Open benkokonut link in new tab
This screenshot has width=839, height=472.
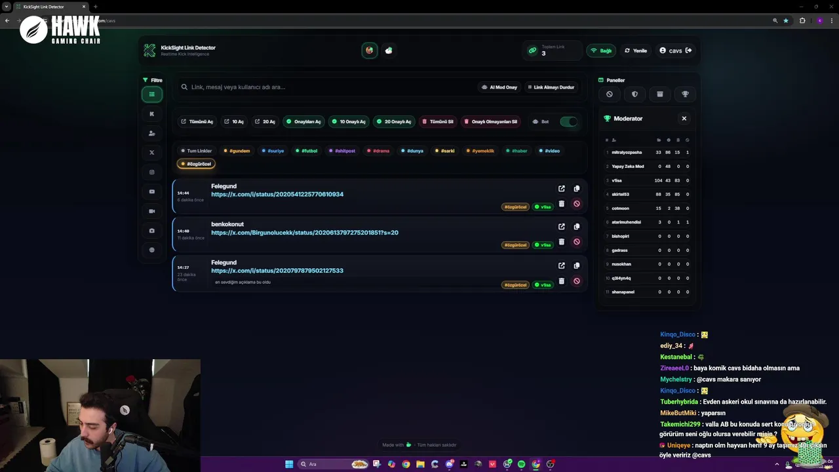pos(561,227)
